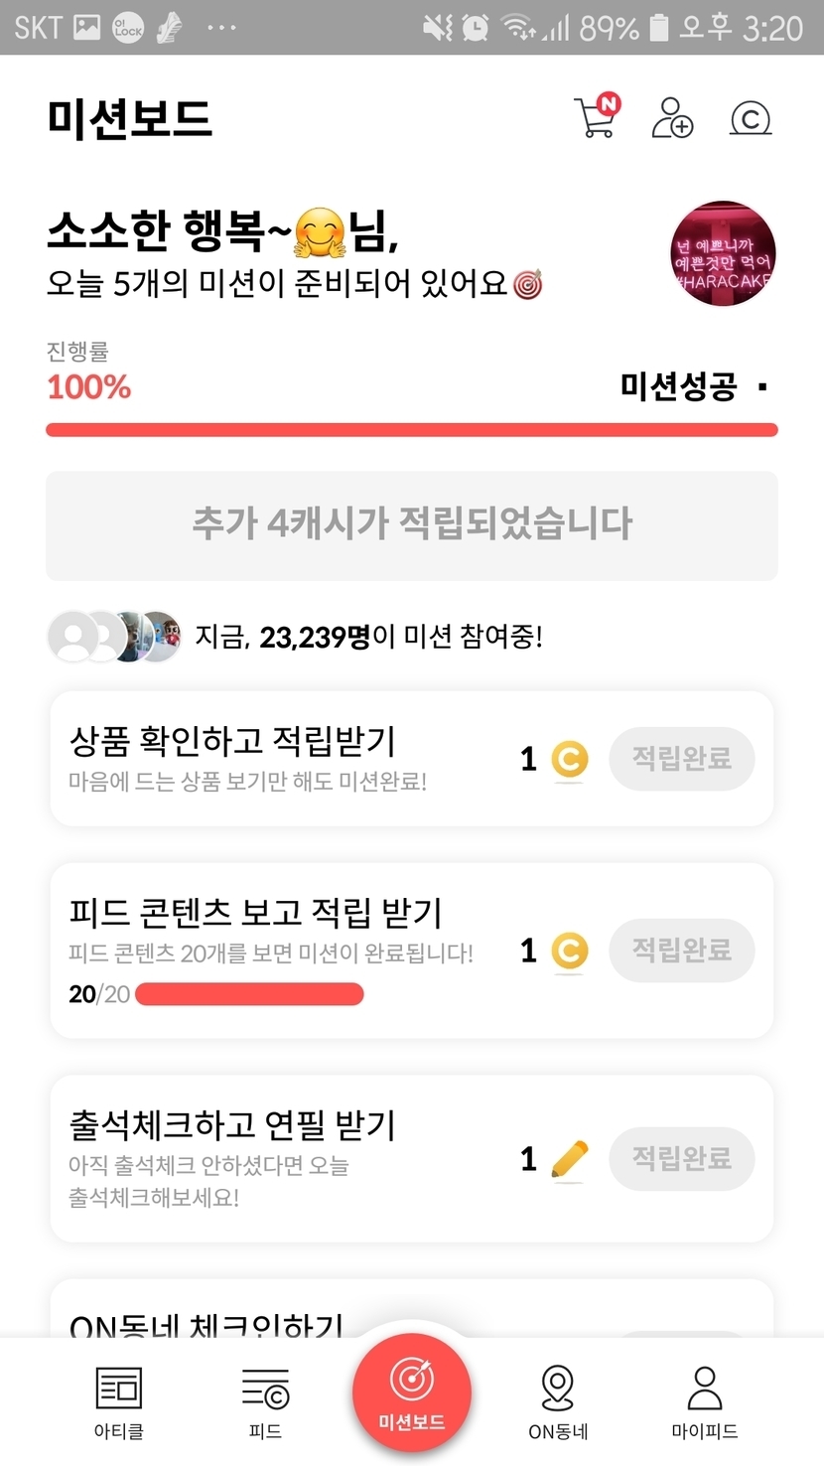Image resolution: width=824 pixels, height=1466 pixels.
Task: Tap the participant avatars group
Action: tap(115, 637)
